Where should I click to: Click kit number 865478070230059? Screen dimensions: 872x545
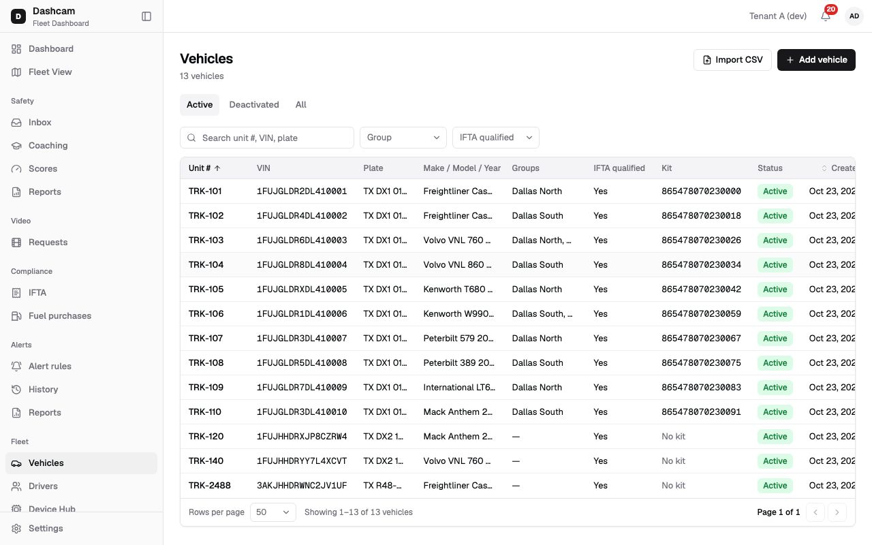[701, 314]
